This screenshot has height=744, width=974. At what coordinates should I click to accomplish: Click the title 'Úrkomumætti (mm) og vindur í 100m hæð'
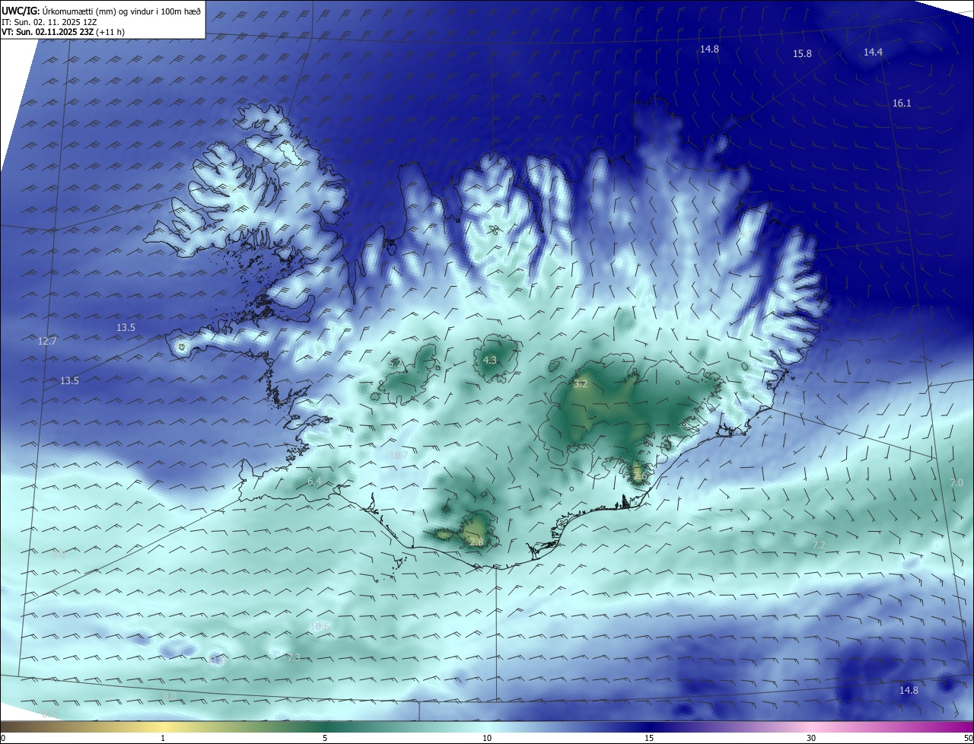click(x=123, y=11)
